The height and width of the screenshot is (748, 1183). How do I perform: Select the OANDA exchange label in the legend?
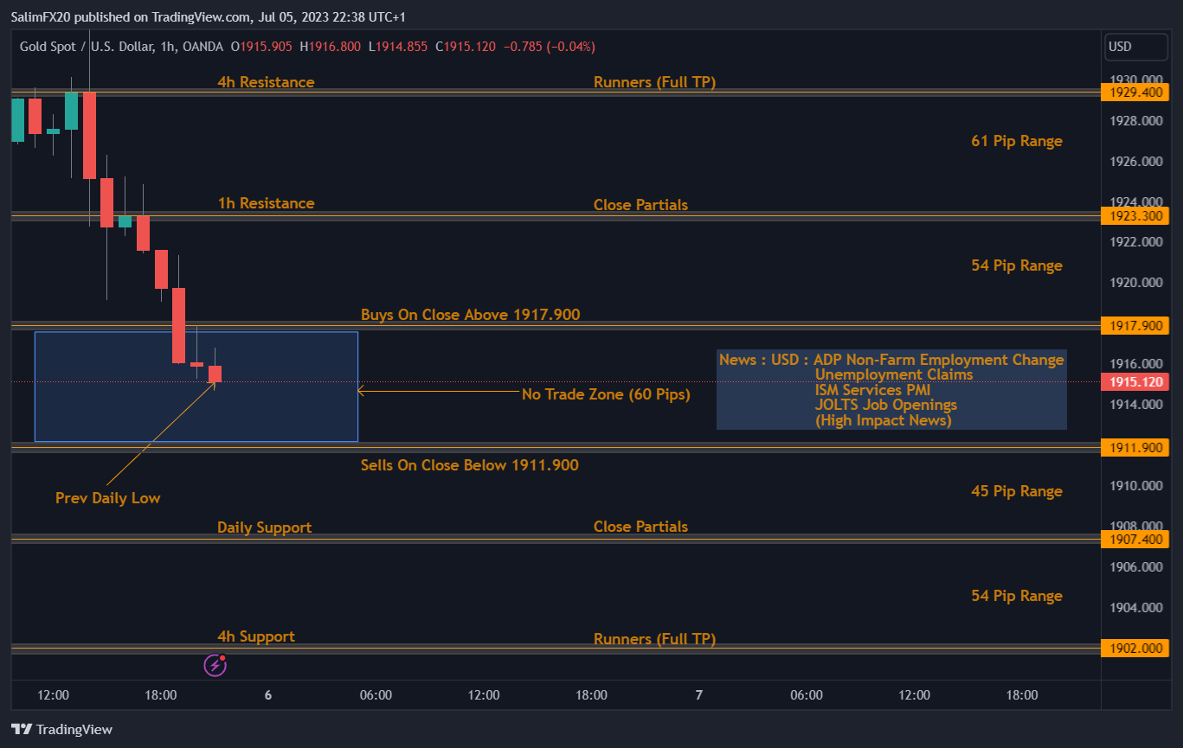[x=203, y=47]
